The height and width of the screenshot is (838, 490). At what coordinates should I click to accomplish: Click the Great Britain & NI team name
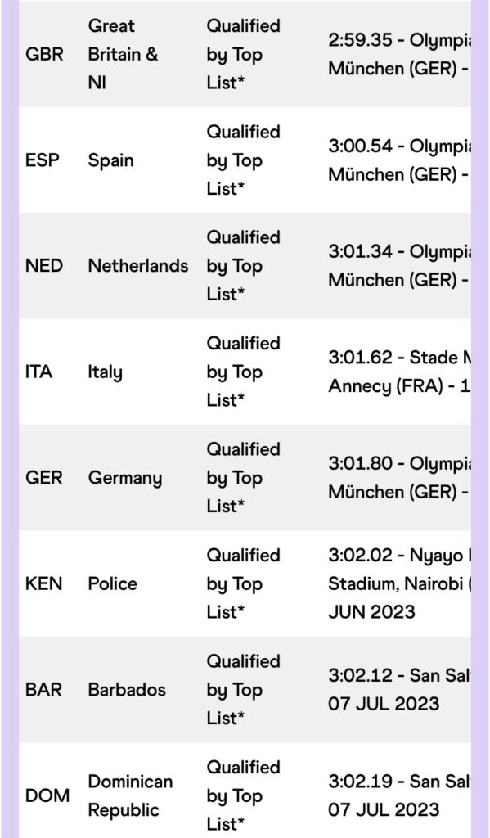click(123, 55)
